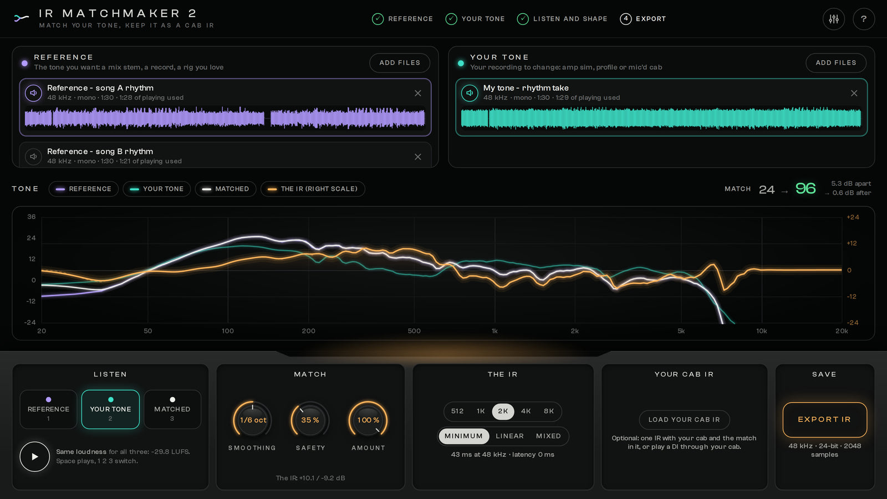Viewport: 887px width, 499px height.
Task: Listen to Your Tone source 2
Action: tap(110, 409)
